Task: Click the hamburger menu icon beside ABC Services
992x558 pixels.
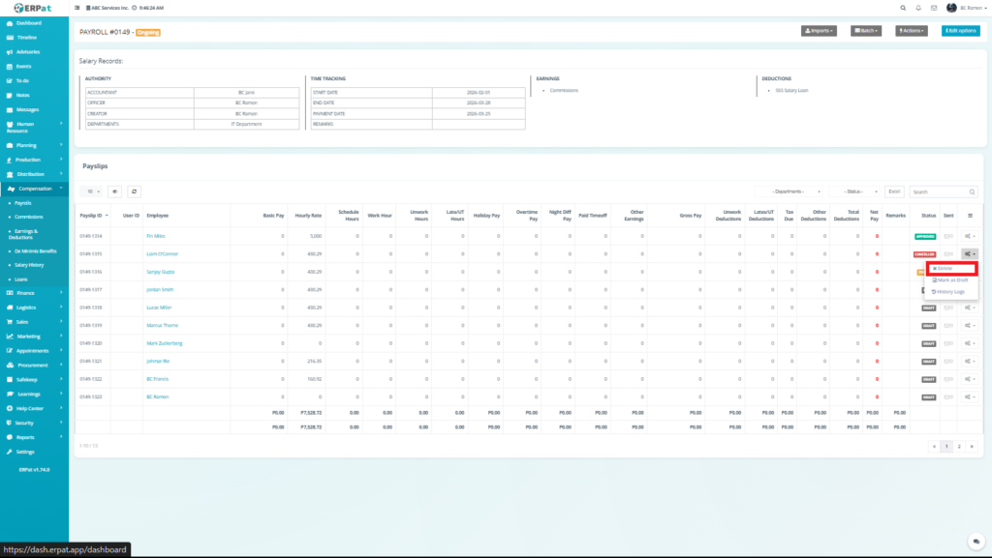Action: coord(77,8)
